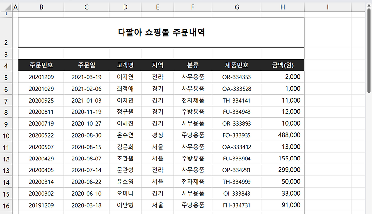
Task: Select customer name 최정애
Action: (125, 89)
